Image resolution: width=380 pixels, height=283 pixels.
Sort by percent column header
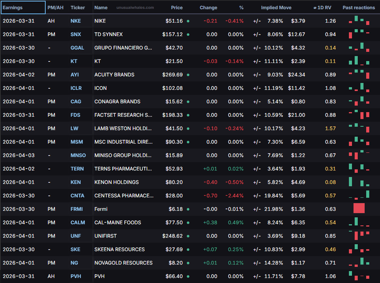[241, 8]
